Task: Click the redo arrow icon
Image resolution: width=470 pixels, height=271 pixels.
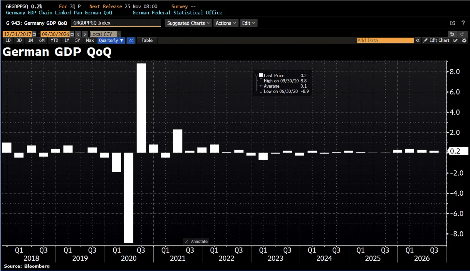Action: [x=462, y=34]
